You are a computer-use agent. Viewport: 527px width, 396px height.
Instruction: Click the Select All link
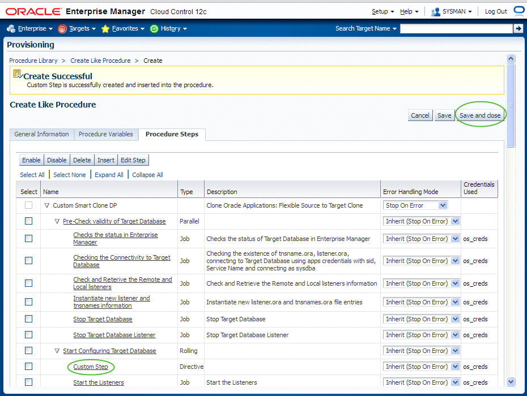tap(32, 175)
